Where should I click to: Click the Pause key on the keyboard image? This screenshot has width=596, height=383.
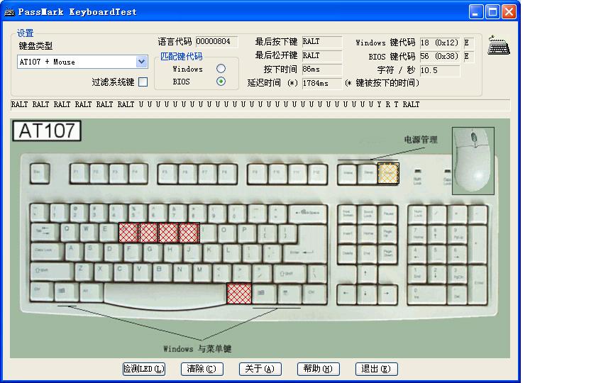tap(387, 214)
